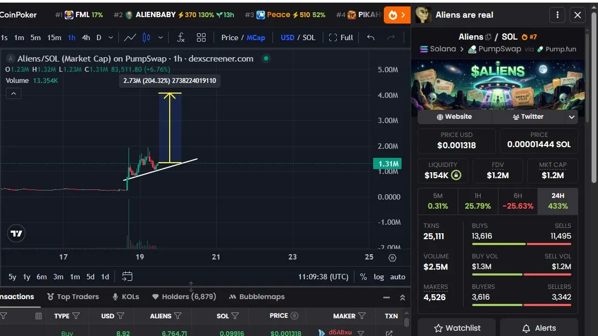Image resolution: width=598 pixels, height=336 pixels.
Task: Copy the Aliens token address icon
Action: tap(488, 37)
